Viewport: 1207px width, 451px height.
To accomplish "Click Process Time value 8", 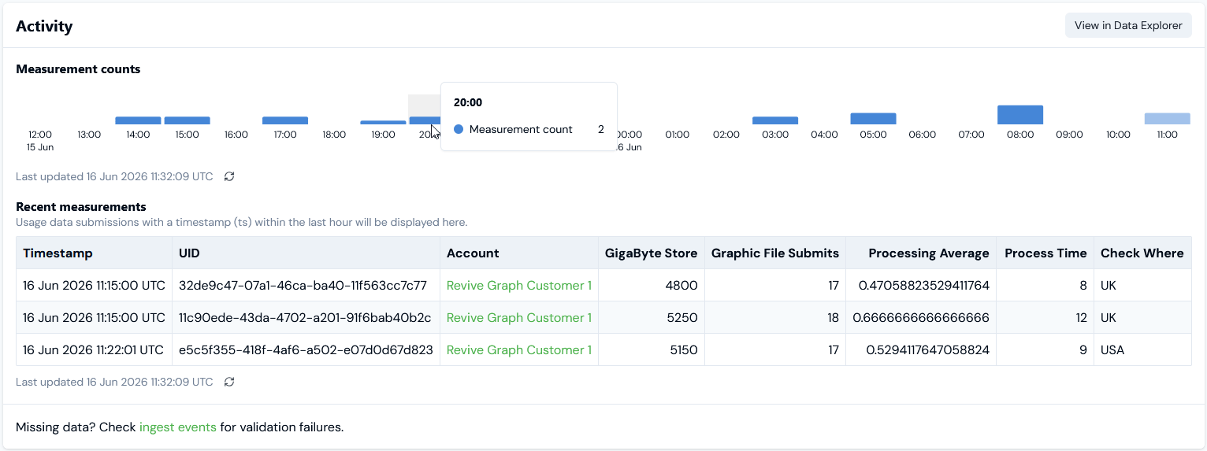I will click(1083, 286).
